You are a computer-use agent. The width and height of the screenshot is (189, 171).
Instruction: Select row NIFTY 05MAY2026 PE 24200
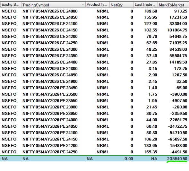point(94,145)
